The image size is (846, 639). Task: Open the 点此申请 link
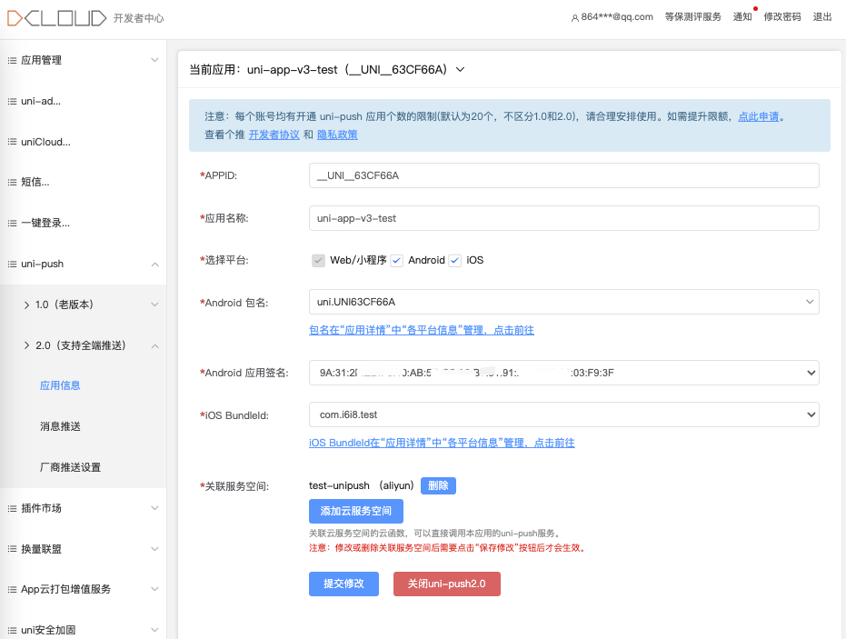coord(759,116)
